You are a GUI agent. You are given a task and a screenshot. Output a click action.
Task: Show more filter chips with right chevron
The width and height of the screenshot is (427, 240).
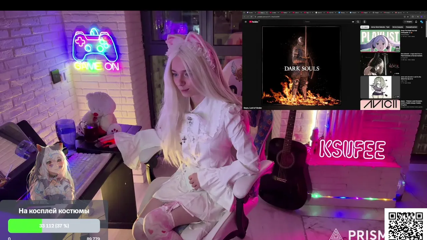tap(422, 27)
